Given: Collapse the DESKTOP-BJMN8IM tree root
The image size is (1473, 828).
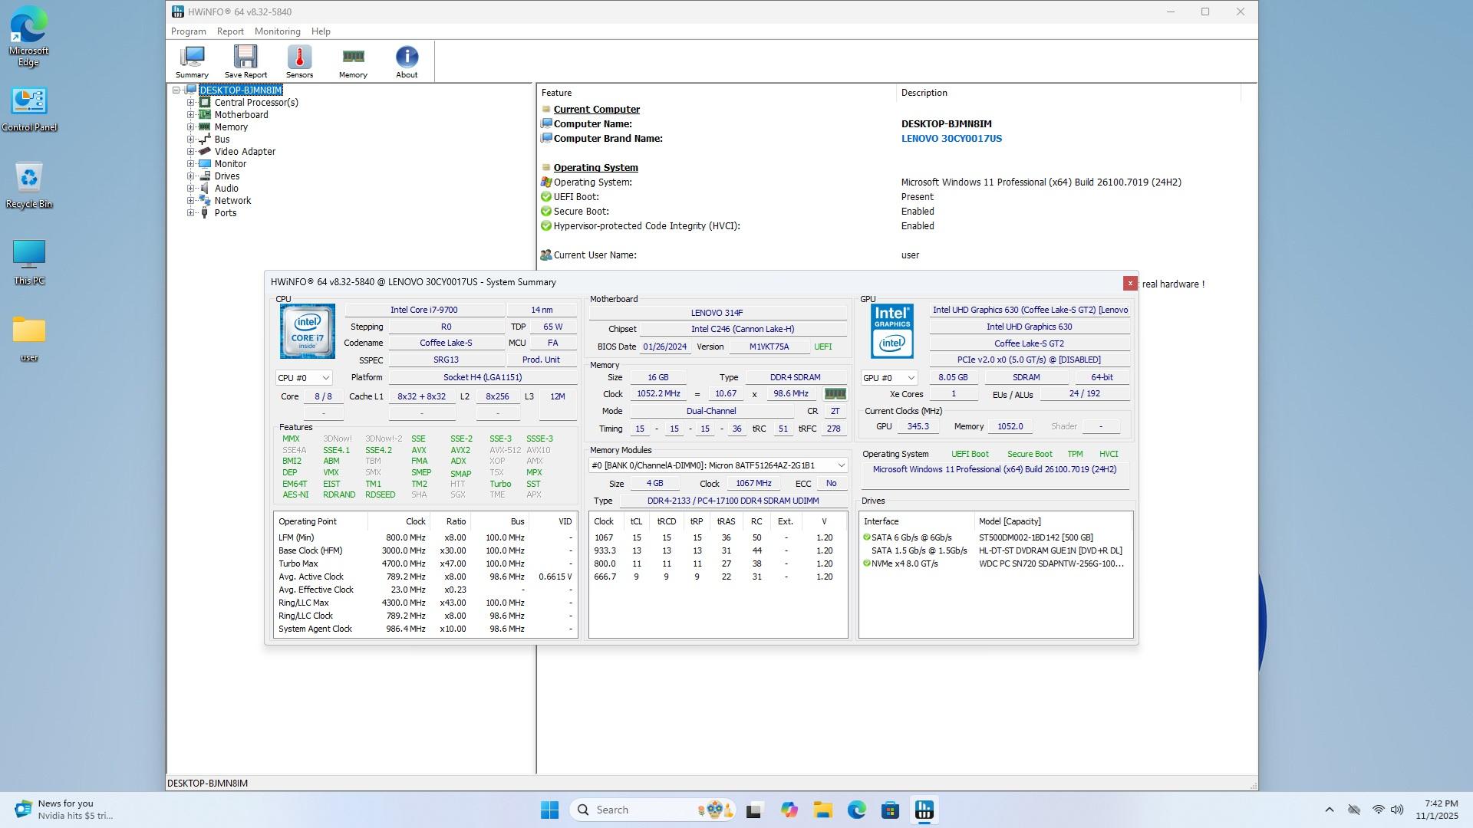Looking at the screenshot, I should 176,90.
